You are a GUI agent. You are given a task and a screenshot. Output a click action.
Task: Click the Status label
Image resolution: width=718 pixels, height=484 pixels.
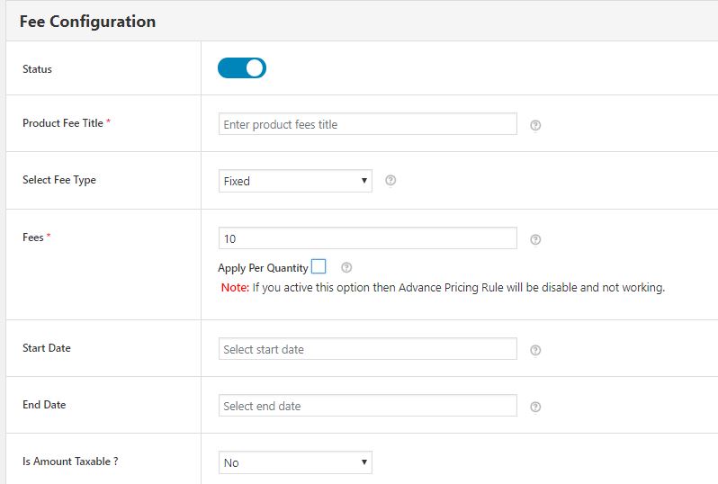37,69
